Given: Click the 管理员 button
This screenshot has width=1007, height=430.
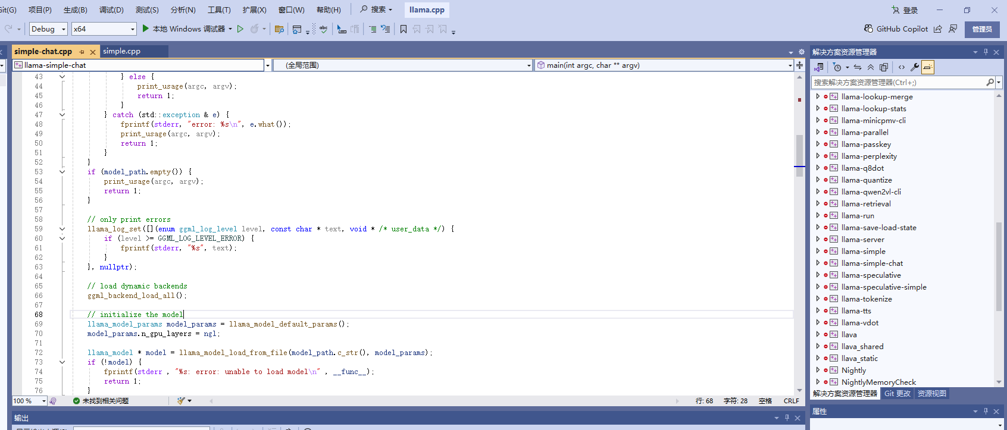Looking at the screenshot, I should coord(982,29).
